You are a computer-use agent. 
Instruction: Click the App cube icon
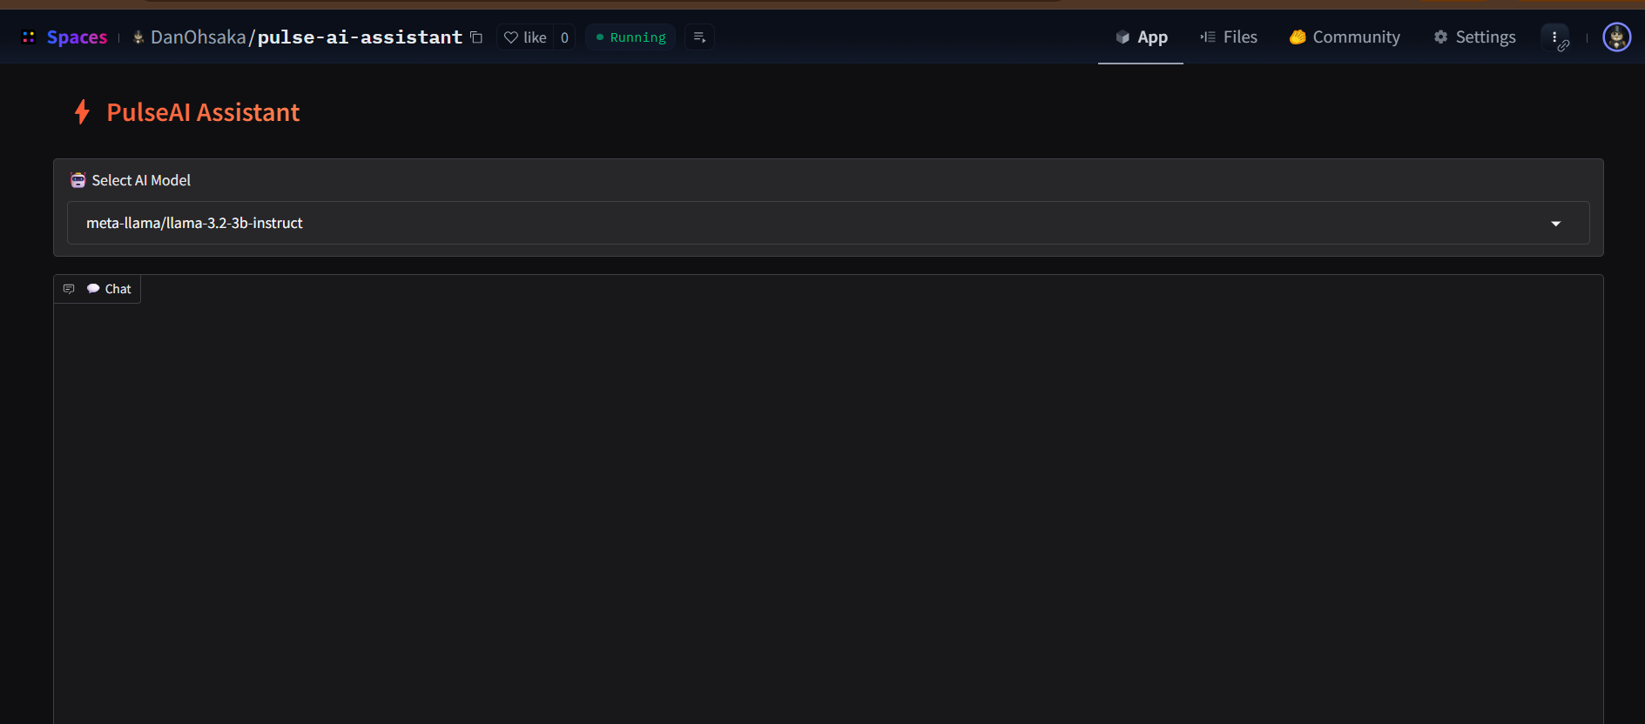tap(1123, 37)
